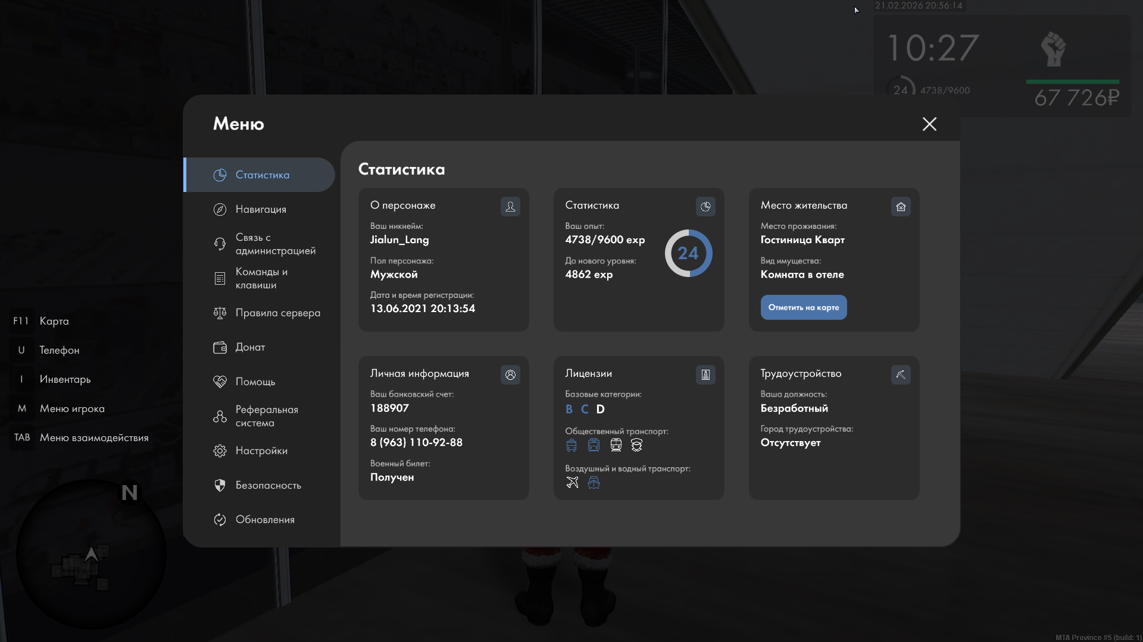Viewport: 1143px width, 642px height.
Task: Select the Безопасность menu item
Action: pyautogui.click(x=268, y=485)
